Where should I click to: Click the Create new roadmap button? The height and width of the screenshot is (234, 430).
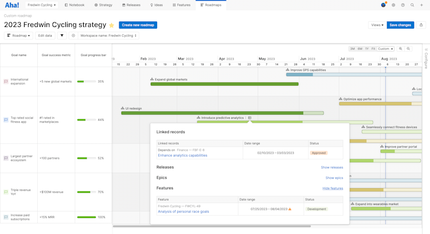click(138, 25)
